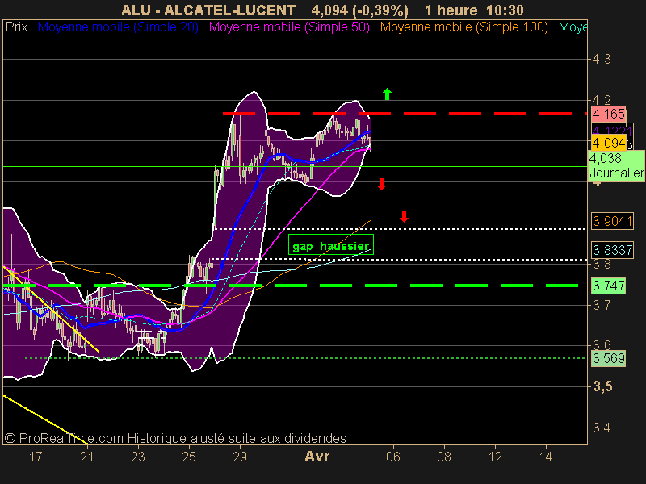The width and height of the screenshot is (646, 484).
Task: Click the 'Prix' indicator label
Action: tap(16, 27)
